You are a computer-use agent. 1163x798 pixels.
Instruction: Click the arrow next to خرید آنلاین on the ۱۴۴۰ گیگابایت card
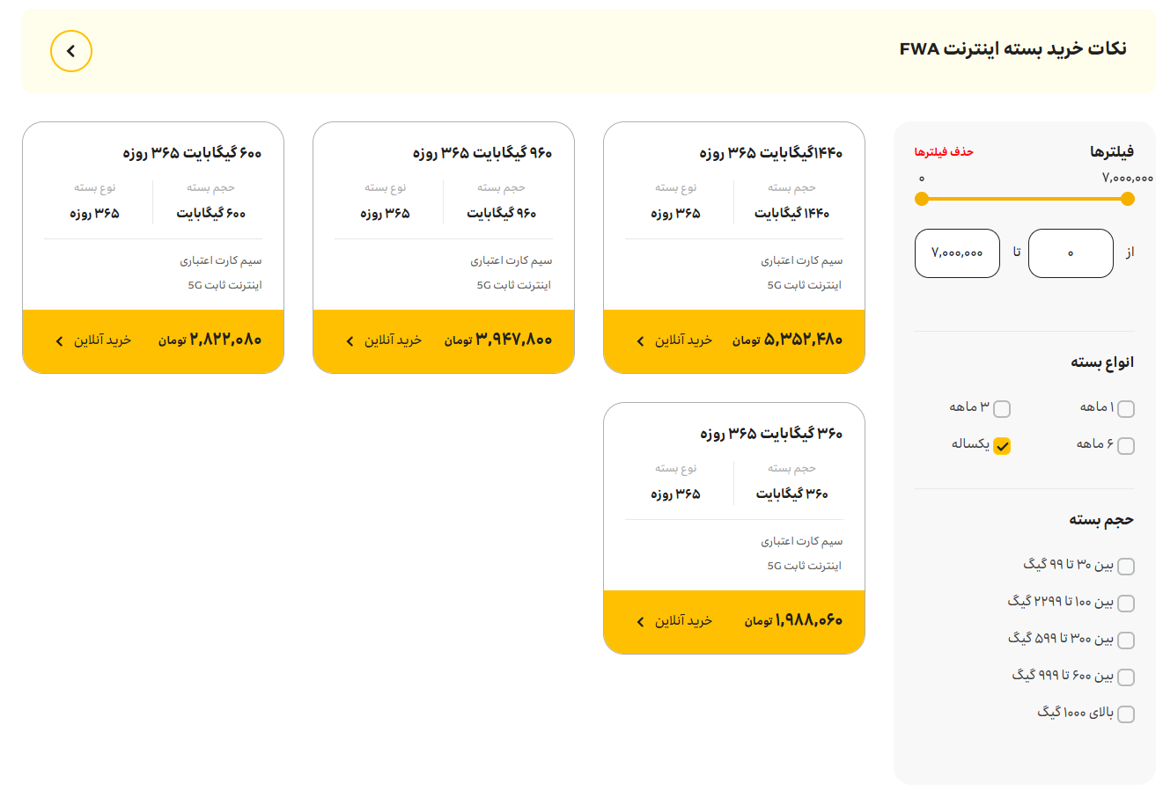640,341
